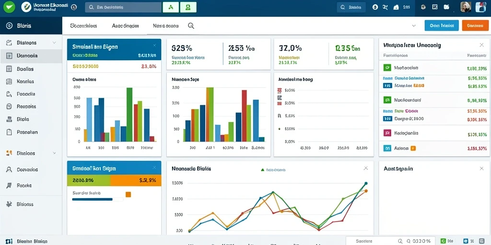Click the badge icon in dark header section
491x245 pixels.
click(424, 7)
